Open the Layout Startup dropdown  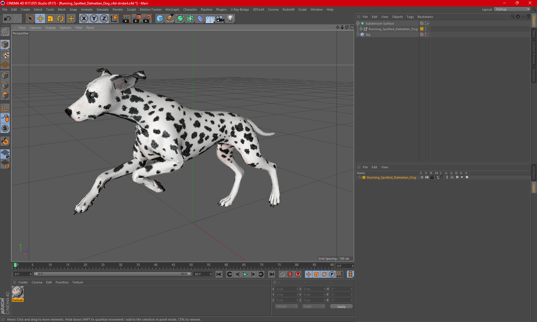[x=512, y=9]
